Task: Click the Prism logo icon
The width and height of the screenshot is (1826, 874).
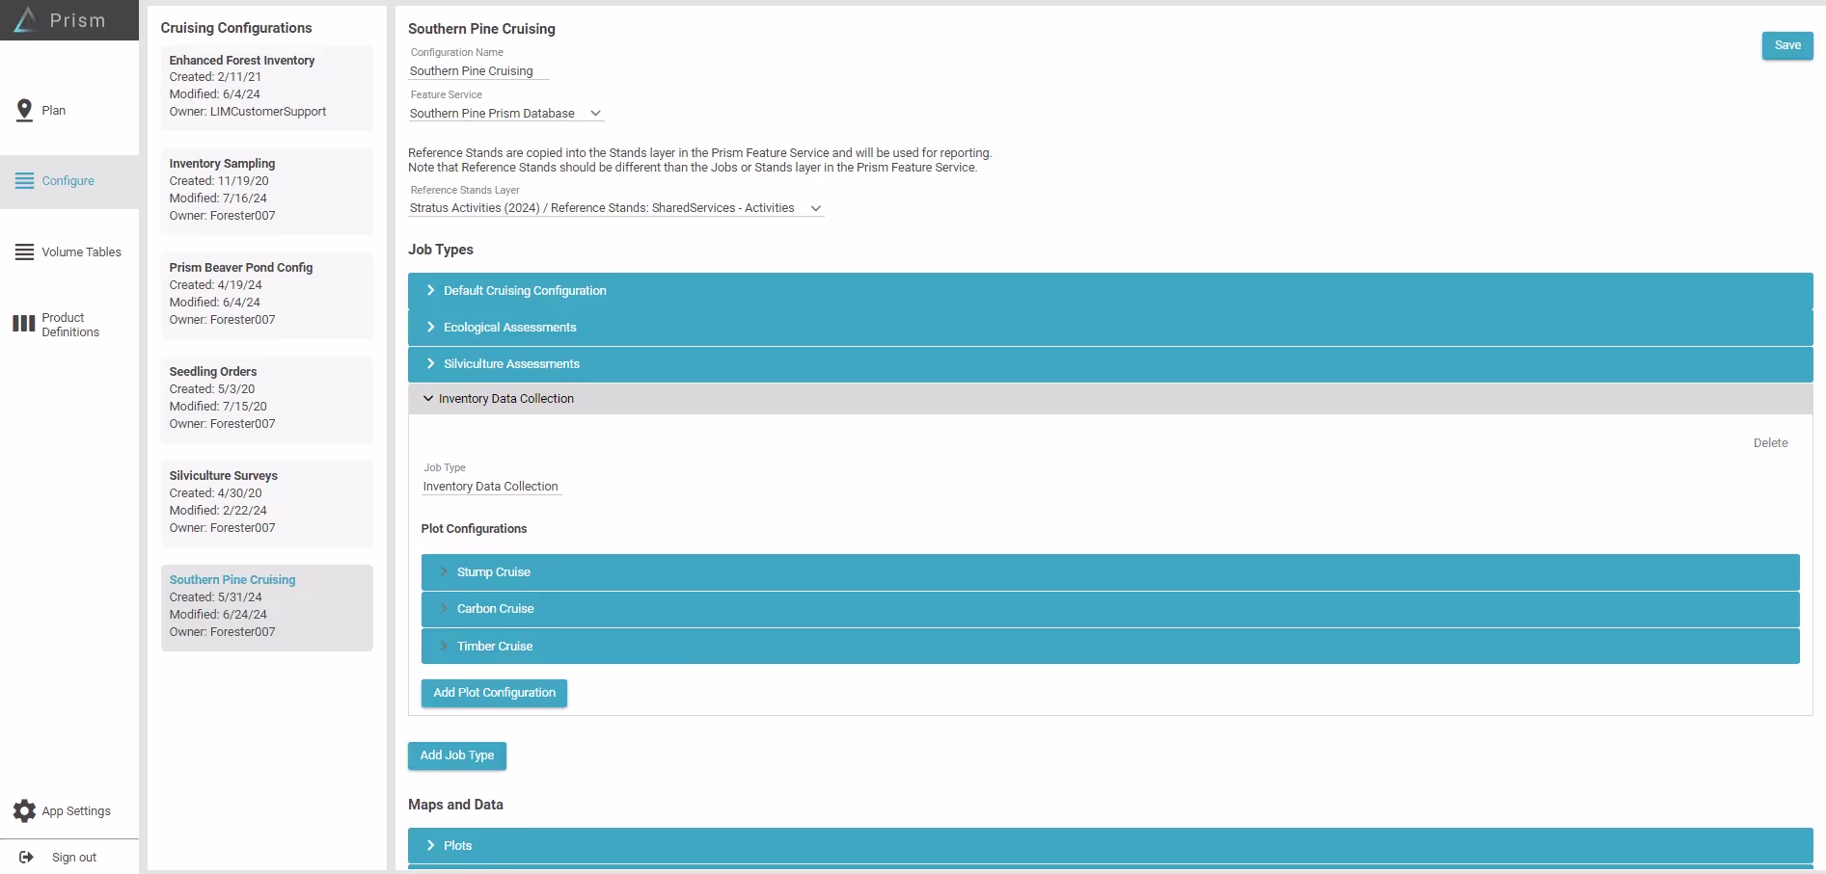Action: (26, 19)
